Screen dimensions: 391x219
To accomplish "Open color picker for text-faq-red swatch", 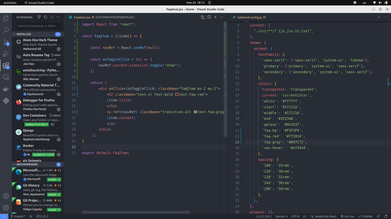I will pos(177,94).
